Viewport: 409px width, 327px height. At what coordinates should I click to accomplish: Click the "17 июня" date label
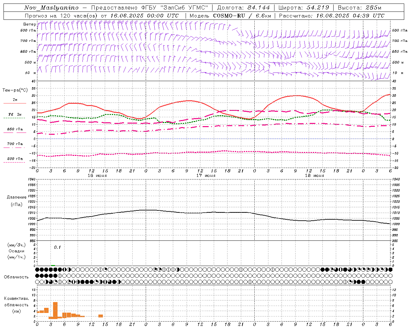pos(206,176)
